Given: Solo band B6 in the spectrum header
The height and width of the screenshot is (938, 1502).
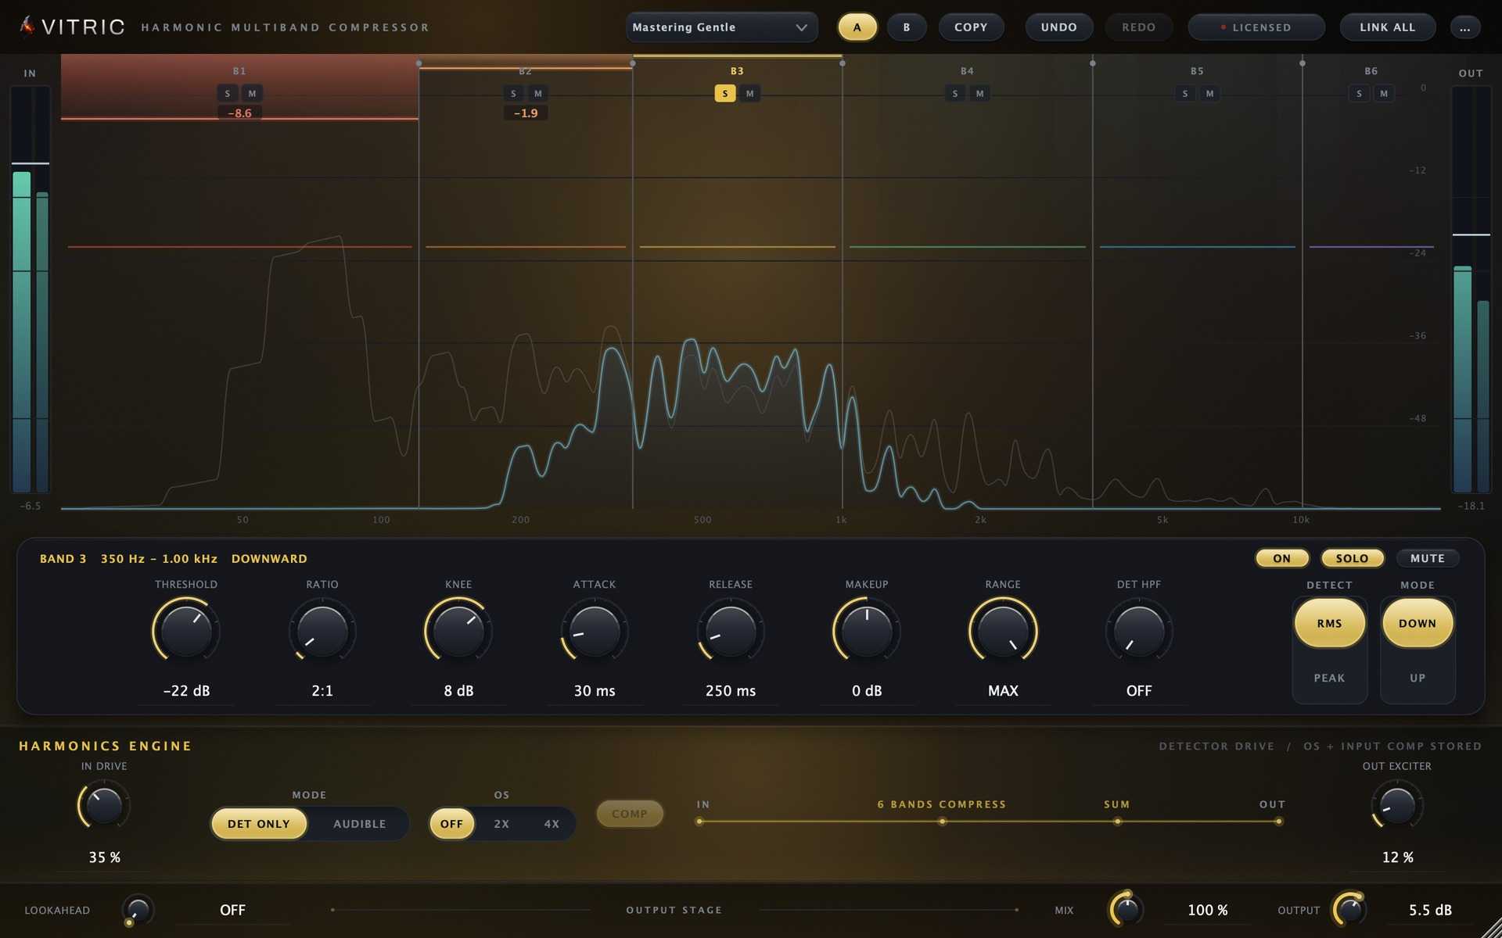Looking at the screenshot, I should pos(1359,94).
